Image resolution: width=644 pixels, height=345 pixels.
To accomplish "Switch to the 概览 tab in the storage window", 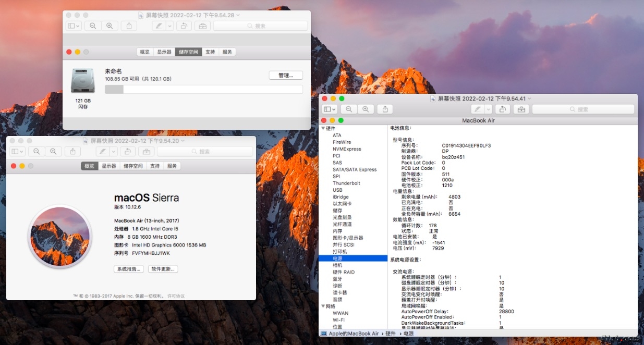I will click(144, 52).
